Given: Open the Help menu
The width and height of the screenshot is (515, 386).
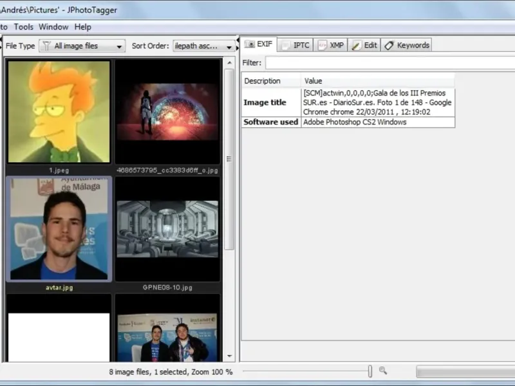Looking at the screenshot, I should [82, 27].
